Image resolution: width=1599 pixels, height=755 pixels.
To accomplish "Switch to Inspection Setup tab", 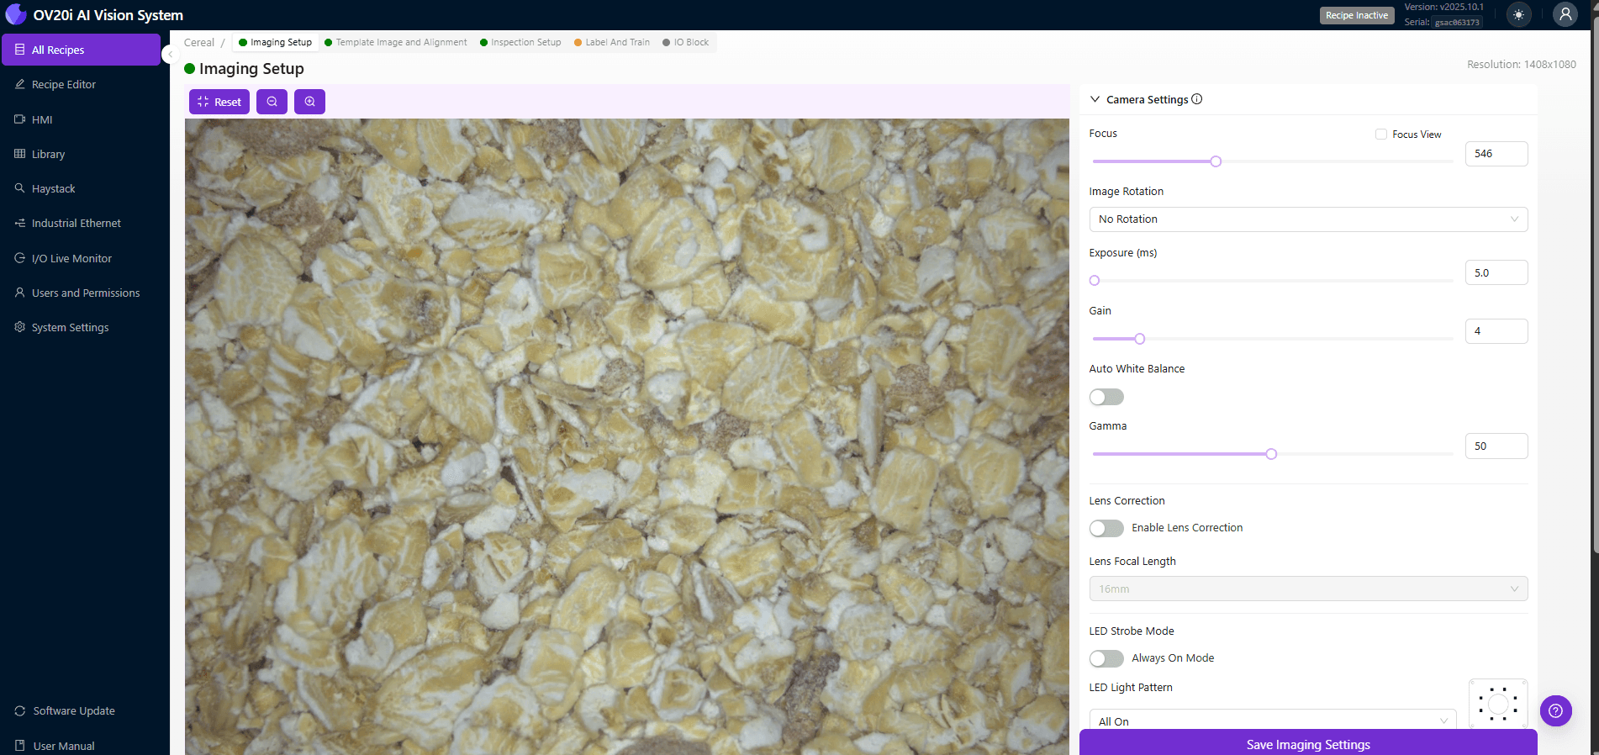I will click(520, 42).
